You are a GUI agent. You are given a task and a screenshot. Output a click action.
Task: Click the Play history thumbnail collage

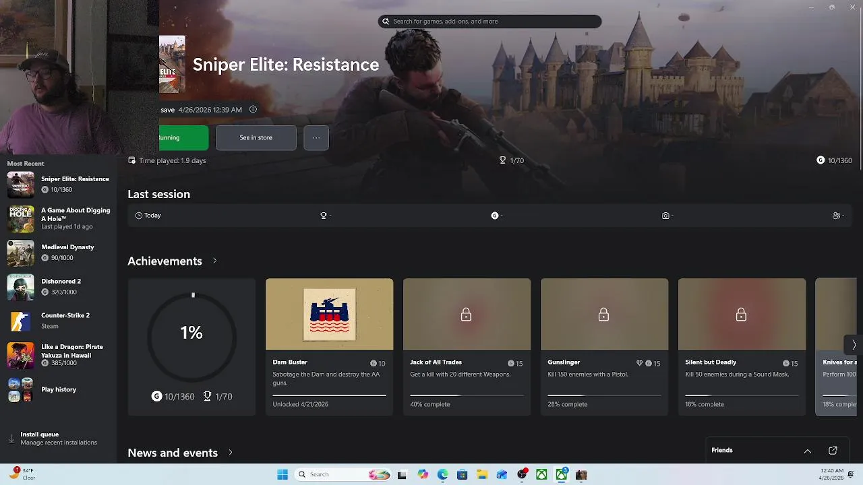[x=20, y=389]
